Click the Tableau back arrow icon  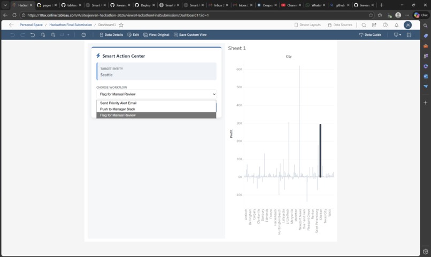11,25
